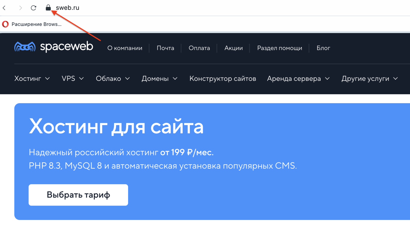Click the Акции link
This screenshot has height=226, width=410.
[233, 48]
